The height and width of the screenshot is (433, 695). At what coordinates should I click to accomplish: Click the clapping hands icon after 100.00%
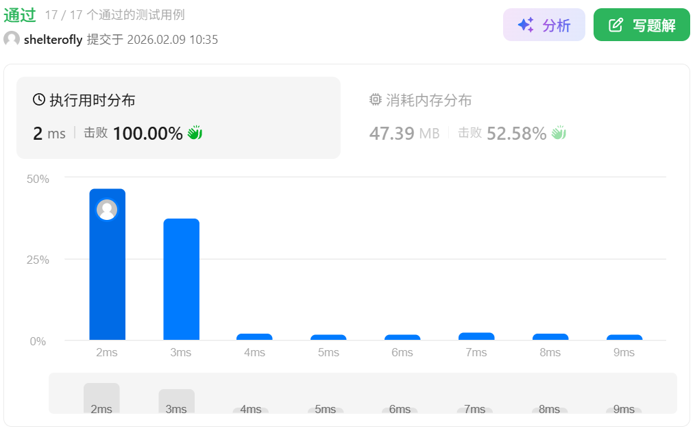[x=195, y=133]
